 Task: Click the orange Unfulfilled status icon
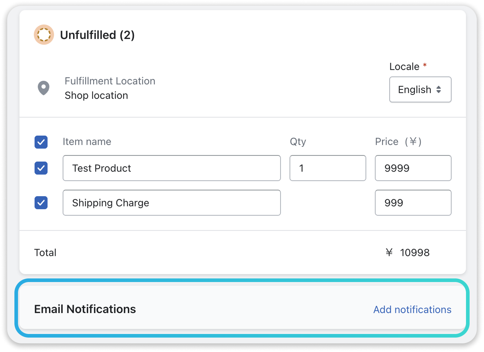point(44,35)
